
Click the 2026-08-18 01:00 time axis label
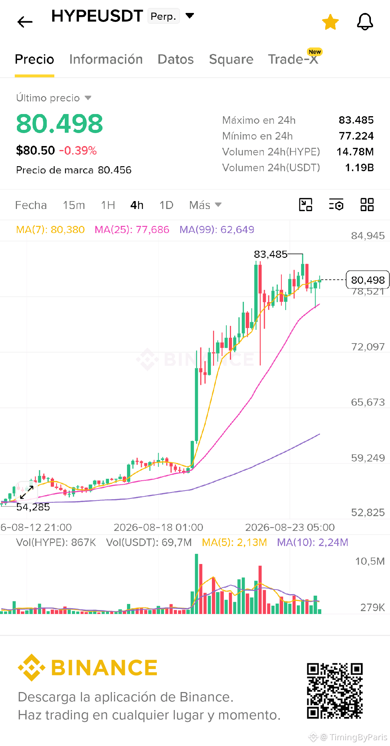158,527
